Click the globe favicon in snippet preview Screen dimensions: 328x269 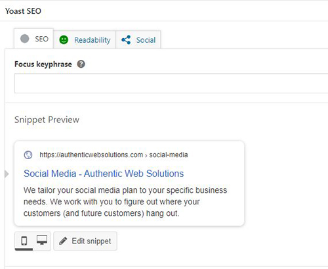pyautogui.click(x=28, y=155)
